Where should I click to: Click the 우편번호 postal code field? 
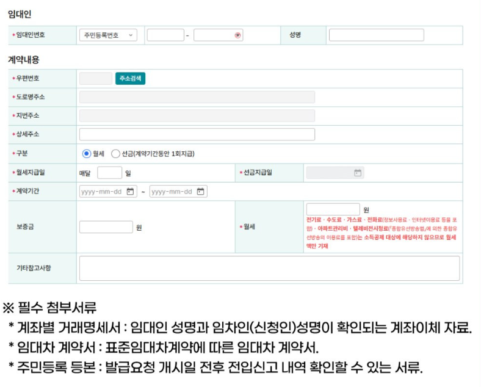96,79
